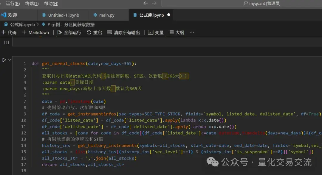
Task: Switch to the main.py tab
Action: (x=109, y=15)
